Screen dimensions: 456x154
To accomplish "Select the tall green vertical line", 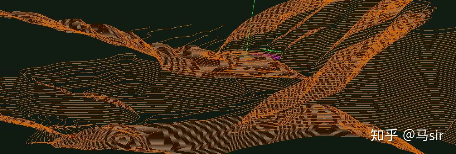I will coord(250,27).
